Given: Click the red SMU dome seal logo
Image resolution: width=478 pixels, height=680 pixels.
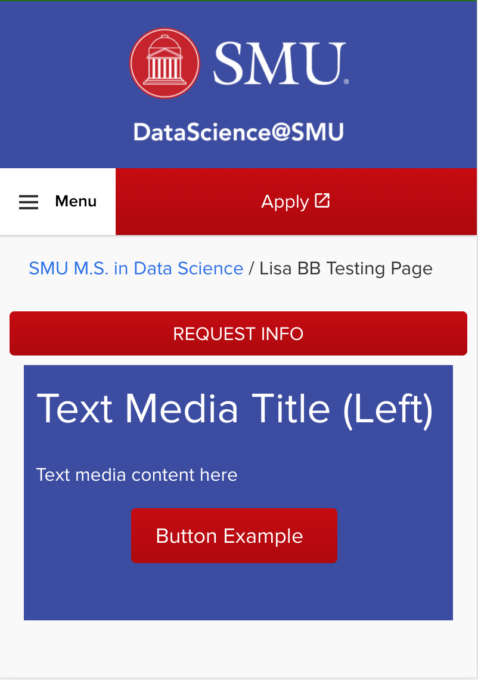Looking at the screenshot, I should [164, 63].
